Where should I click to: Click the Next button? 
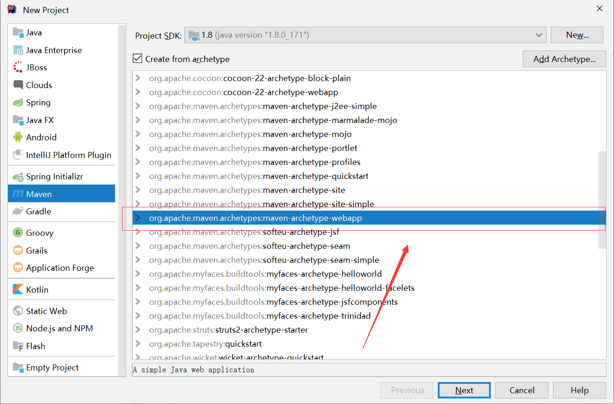(x=464, y=390)
